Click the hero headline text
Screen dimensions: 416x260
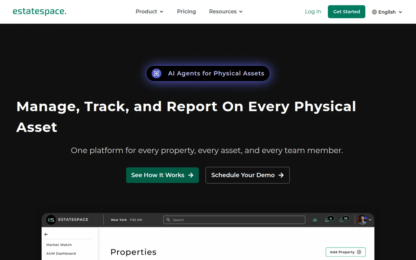tap(186, 117)
